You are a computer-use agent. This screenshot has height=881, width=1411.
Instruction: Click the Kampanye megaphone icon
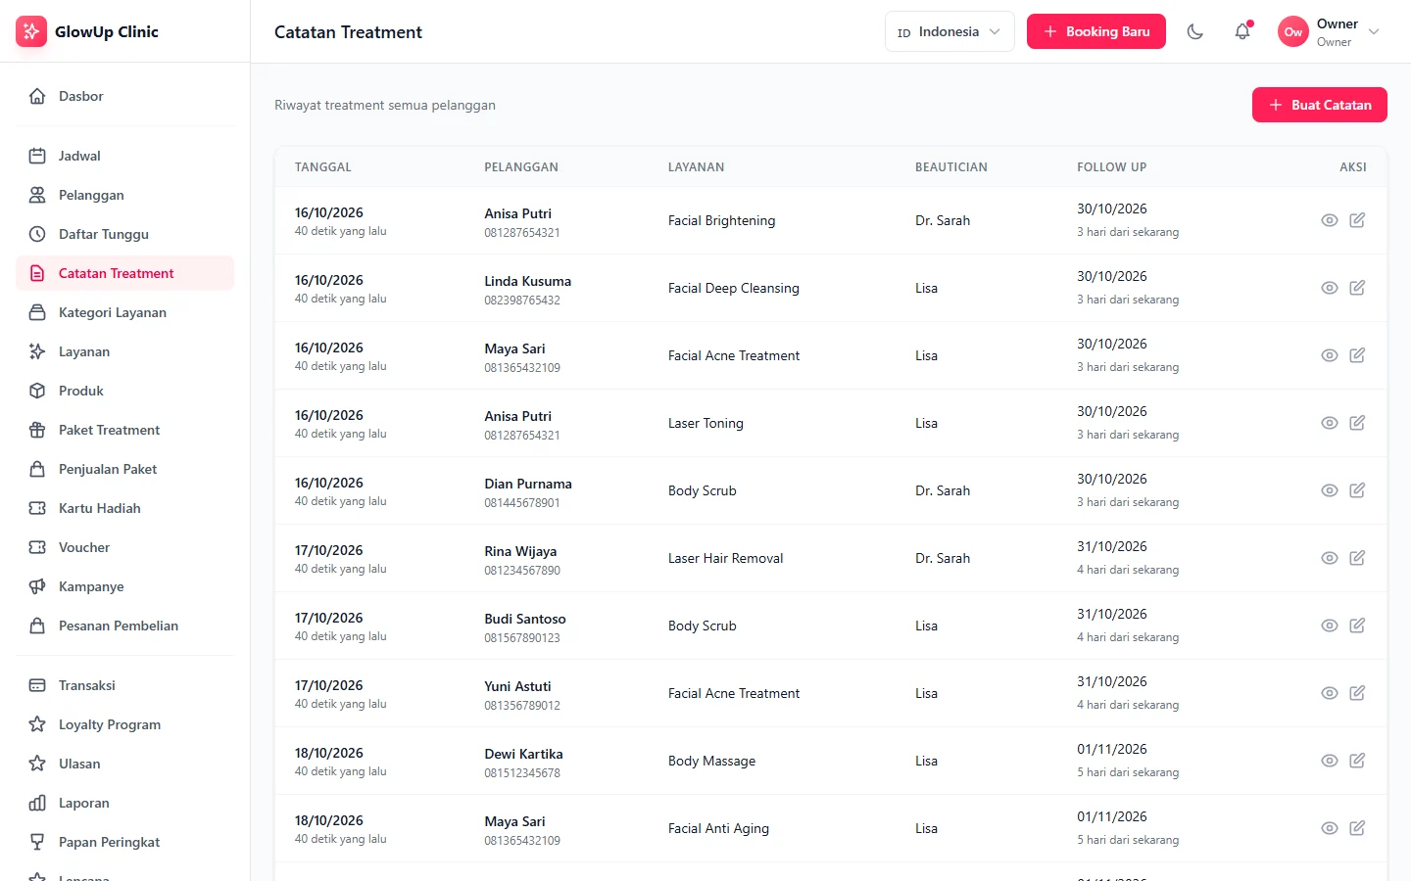point(37,586)
